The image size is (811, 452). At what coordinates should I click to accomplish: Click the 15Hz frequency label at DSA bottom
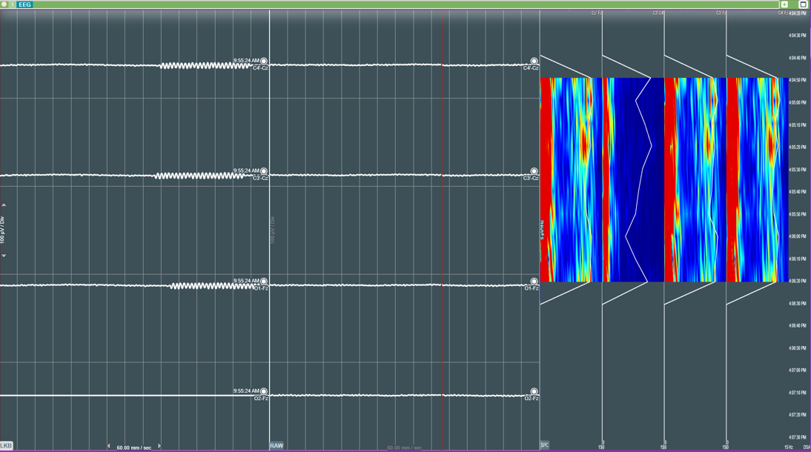tap(788, 448)
